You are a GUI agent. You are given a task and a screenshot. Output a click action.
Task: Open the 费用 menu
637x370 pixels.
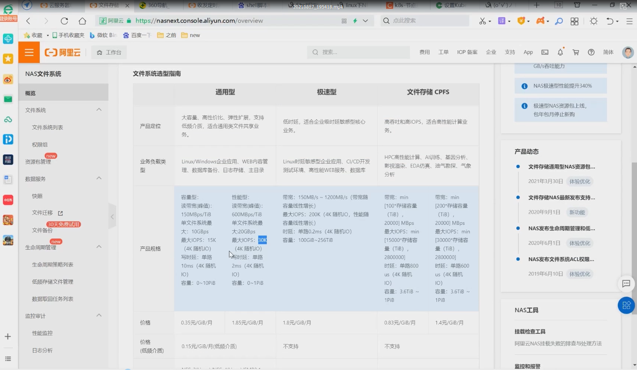(x=424, y=52)
